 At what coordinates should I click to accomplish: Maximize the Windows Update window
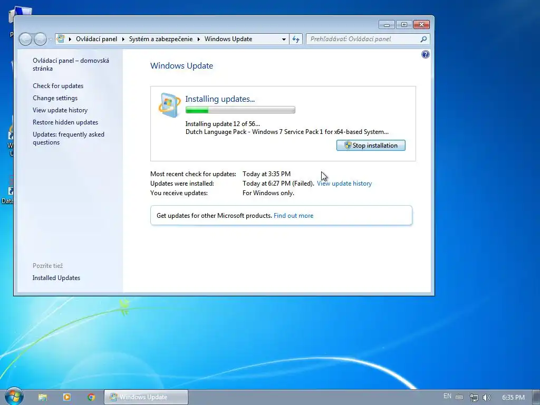(404, 25)
